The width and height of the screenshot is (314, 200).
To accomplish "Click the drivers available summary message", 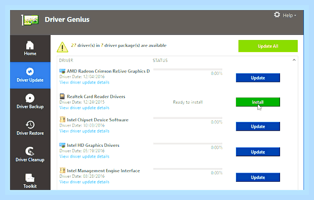I will tap(119, 46).
